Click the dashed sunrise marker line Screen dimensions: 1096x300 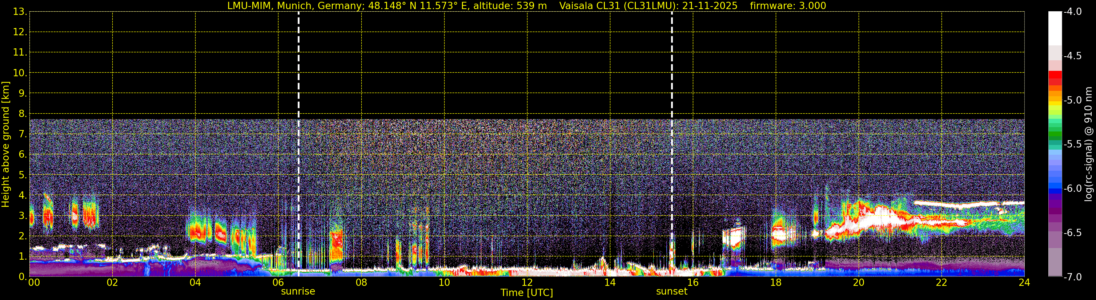pyautogui.click(x=298, y=144)
